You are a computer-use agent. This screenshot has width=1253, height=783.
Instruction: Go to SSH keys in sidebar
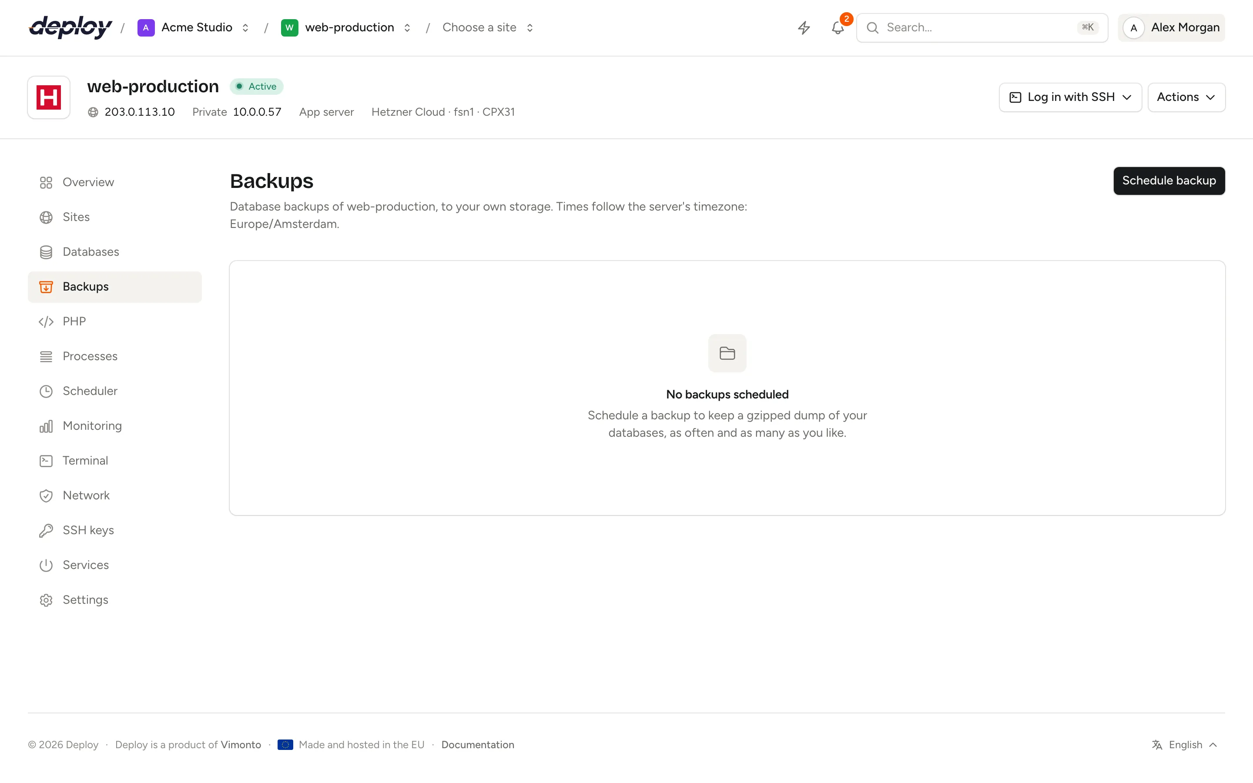tap(115, 530)
